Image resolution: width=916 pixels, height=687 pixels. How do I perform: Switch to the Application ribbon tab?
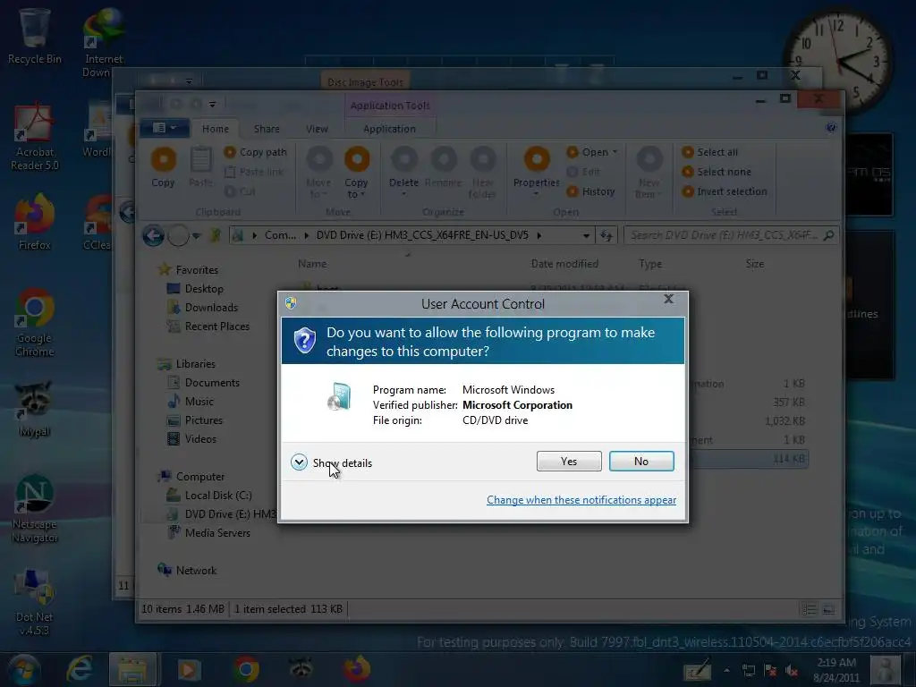pyautogui.click(x=389, y=129)
